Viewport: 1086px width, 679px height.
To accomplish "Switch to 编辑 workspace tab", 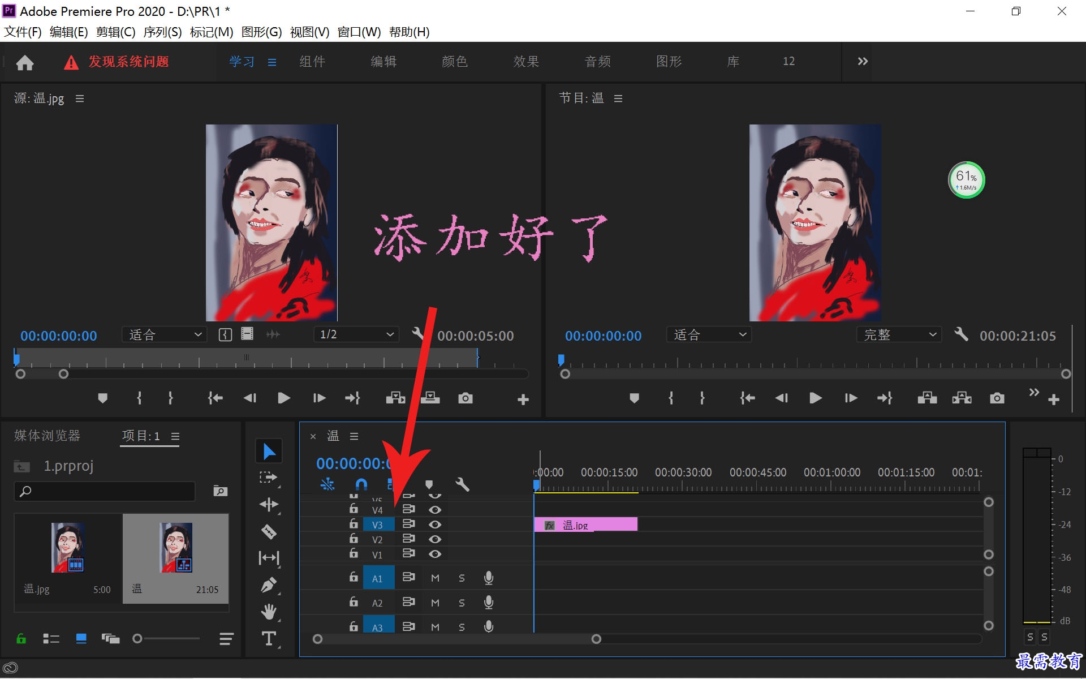I will 383,61.
